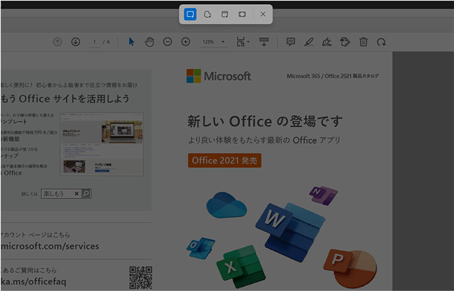Click the Office template site thumbnail

click(101, 144)
